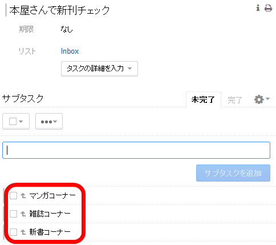Open the more actions (•••) dropdown
The width and height of the screenshot is (276, 245).
(49, 122)
